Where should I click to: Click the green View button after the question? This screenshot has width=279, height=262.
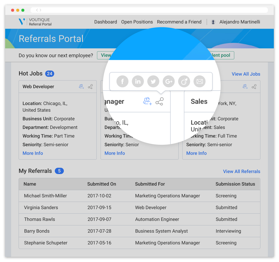tap(106, 55)
